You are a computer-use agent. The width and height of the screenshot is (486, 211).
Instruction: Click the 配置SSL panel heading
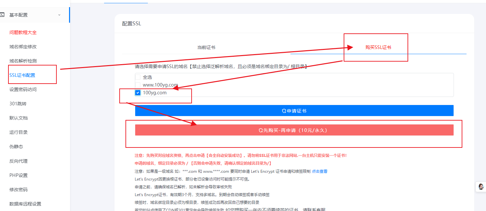(132, 24)
